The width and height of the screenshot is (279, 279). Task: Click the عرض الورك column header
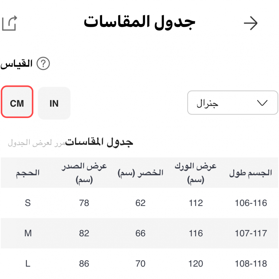click(x=196, y=173)
